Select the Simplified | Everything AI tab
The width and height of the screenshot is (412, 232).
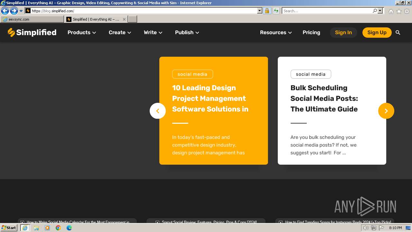pos(96,19)
